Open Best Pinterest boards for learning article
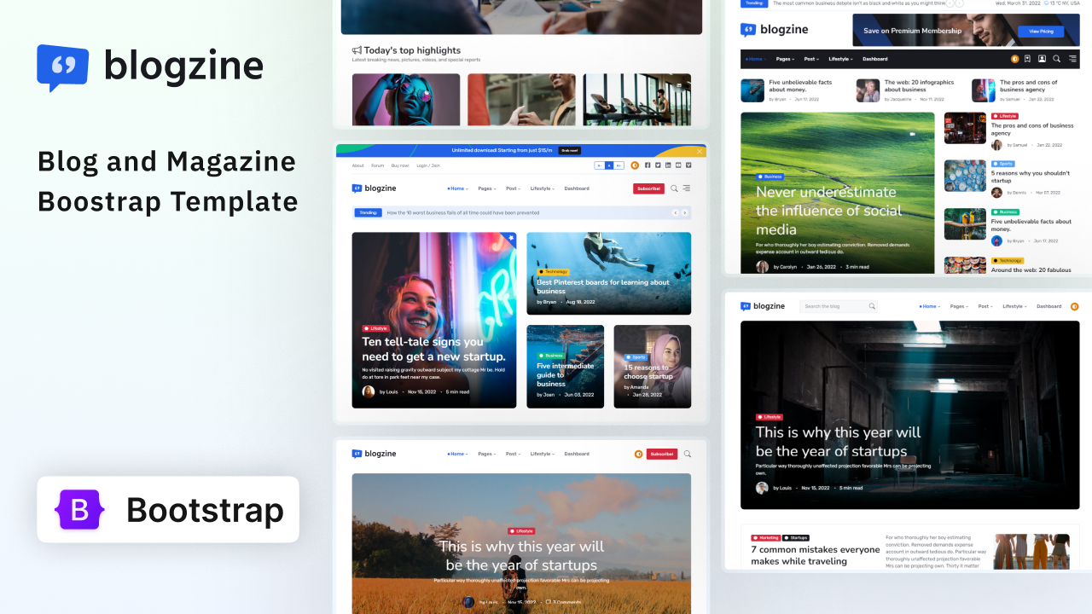 point(603,287)
